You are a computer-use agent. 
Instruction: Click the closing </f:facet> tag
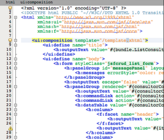[110, 123]
